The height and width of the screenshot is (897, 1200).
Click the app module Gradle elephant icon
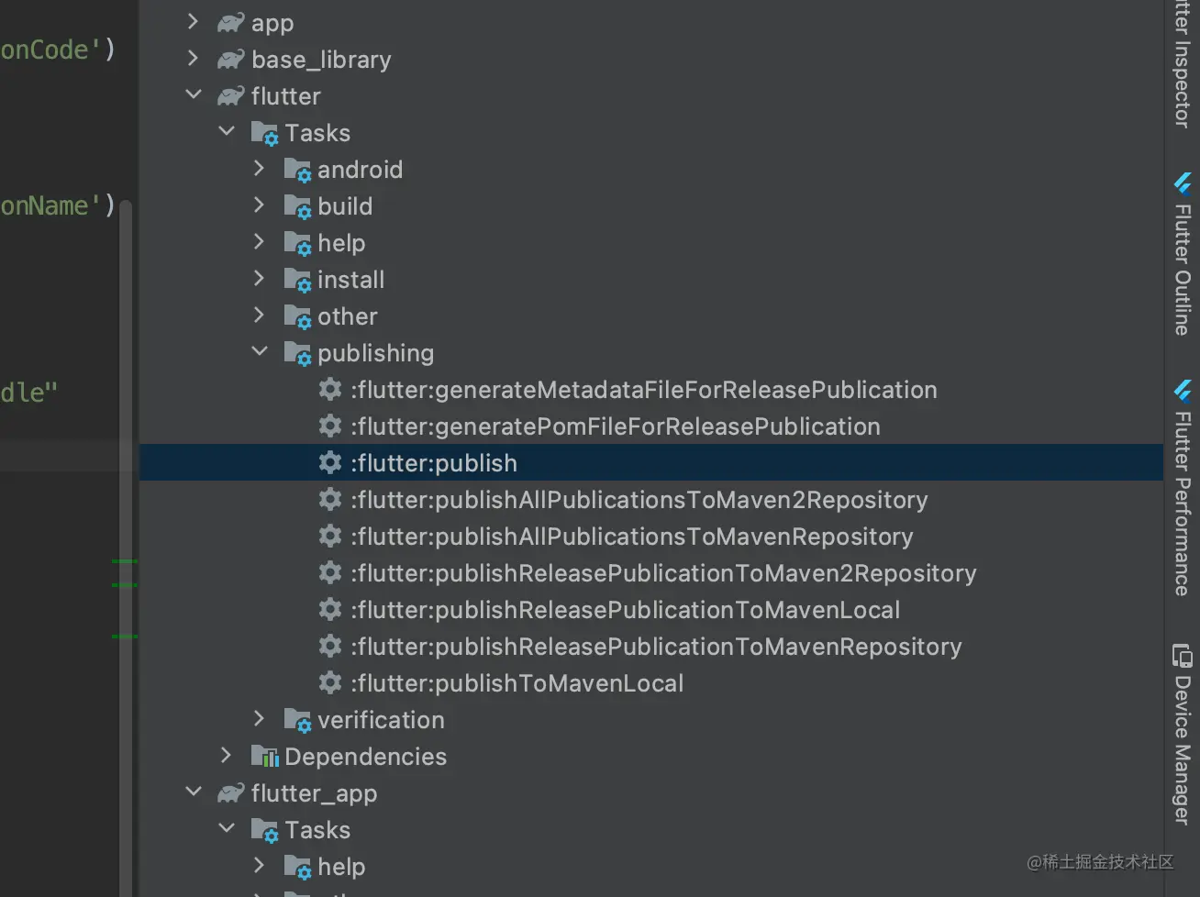coord(230,23)
